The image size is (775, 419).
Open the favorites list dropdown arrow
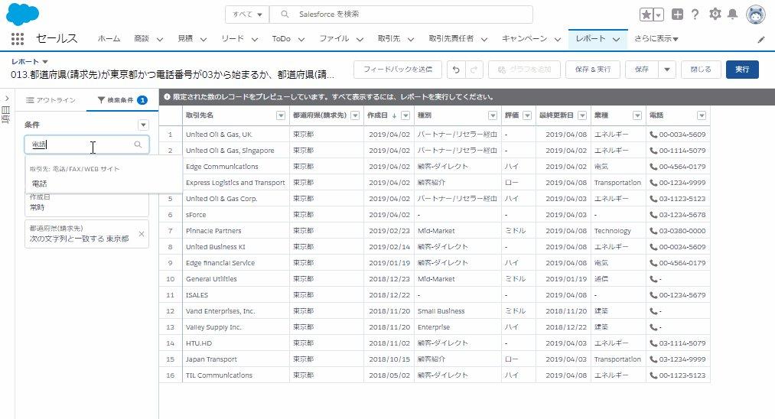point(659,15)
